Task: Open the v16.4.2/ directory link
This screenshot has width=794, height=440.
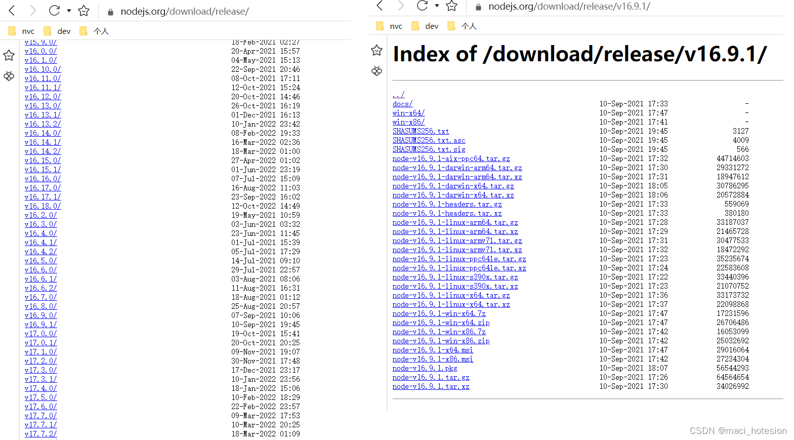Action: coord(40,252)
